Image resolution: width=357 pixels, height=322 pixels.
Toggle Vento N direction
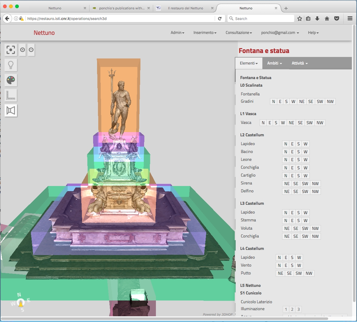[x=279, y=265]
